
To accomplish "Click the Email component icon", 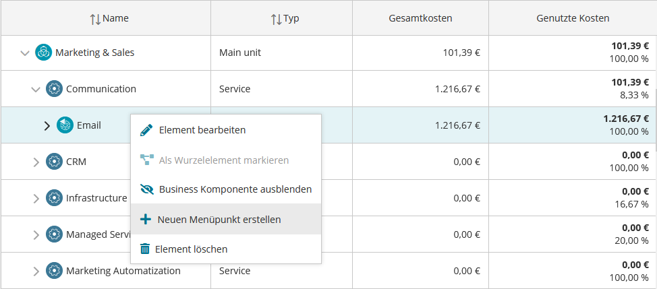I will pos(65,125).
